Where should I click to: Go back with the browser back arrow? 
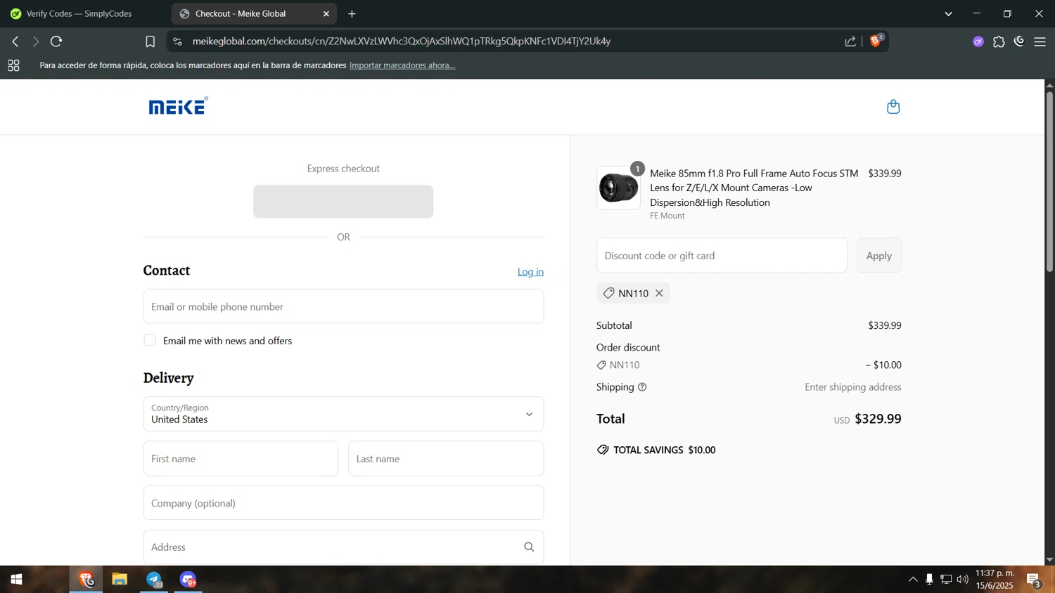coord(15,41)
